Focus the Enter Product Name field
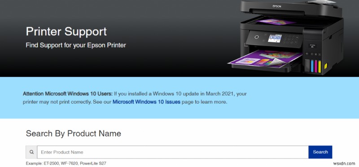The width and height of the screenshot is (359, 167). click(x=173, y=152)
